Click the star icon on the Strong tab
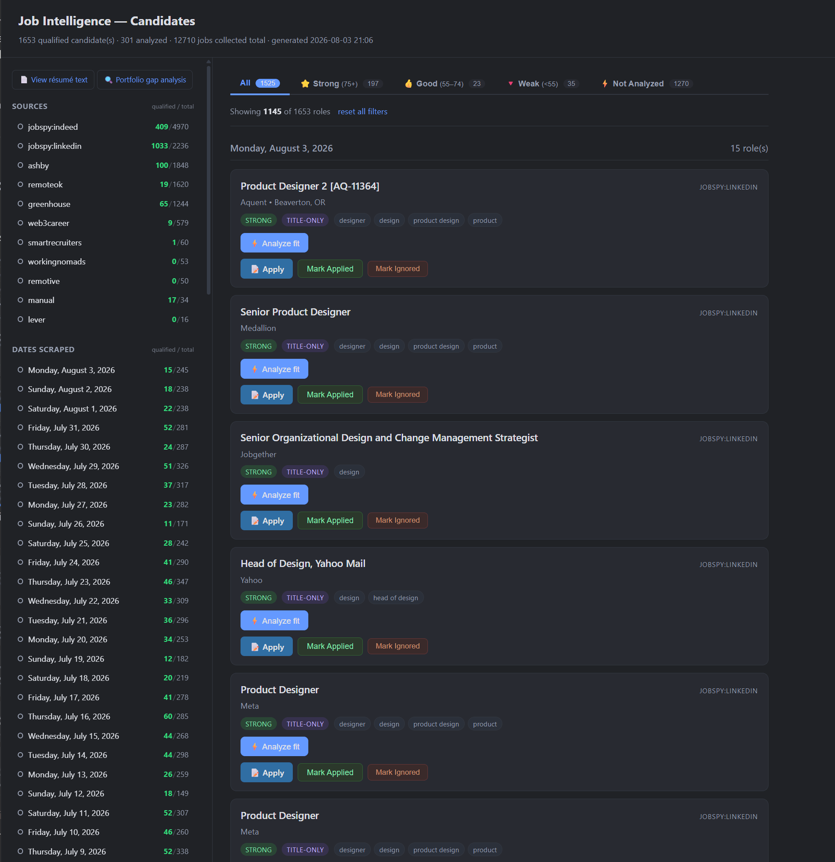835x862 pixels. pyautogui.click(x=305, y=84)
